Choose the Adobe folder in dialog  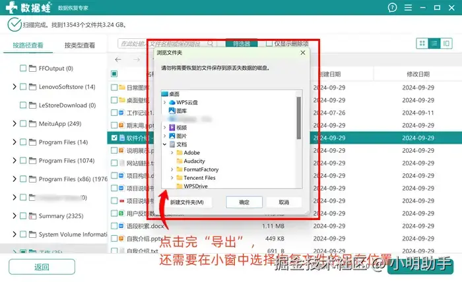coord(188,153)
